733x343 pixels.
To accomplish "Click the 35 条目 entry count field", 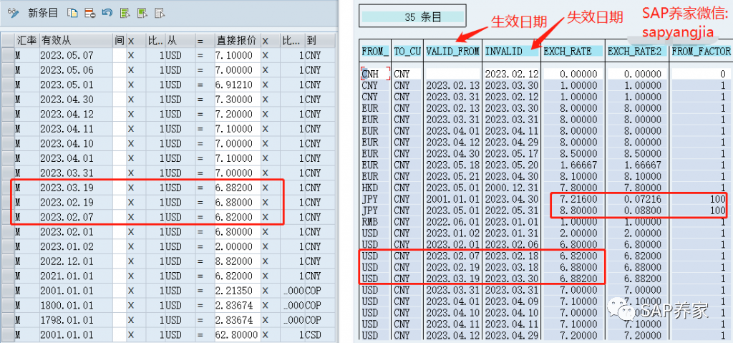I will point(412,17).
